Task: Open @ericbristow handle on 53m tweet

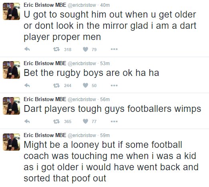Action: click(82, 64)
